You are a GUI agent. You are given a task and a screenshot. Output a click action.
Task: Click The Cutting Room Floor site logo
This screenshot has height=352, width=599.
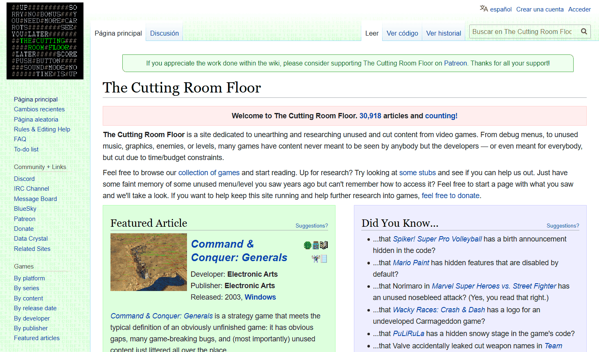45,41
